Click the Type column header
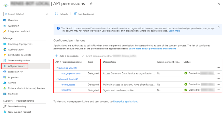 90,62
